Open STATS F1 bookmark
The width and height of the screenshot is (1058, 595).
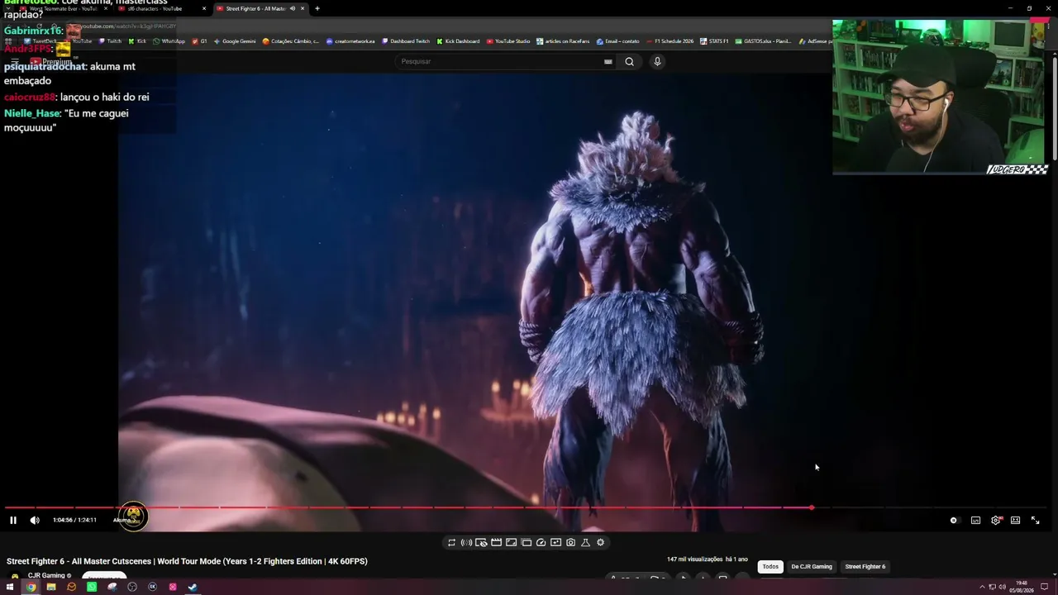click(x=714, y=41)
